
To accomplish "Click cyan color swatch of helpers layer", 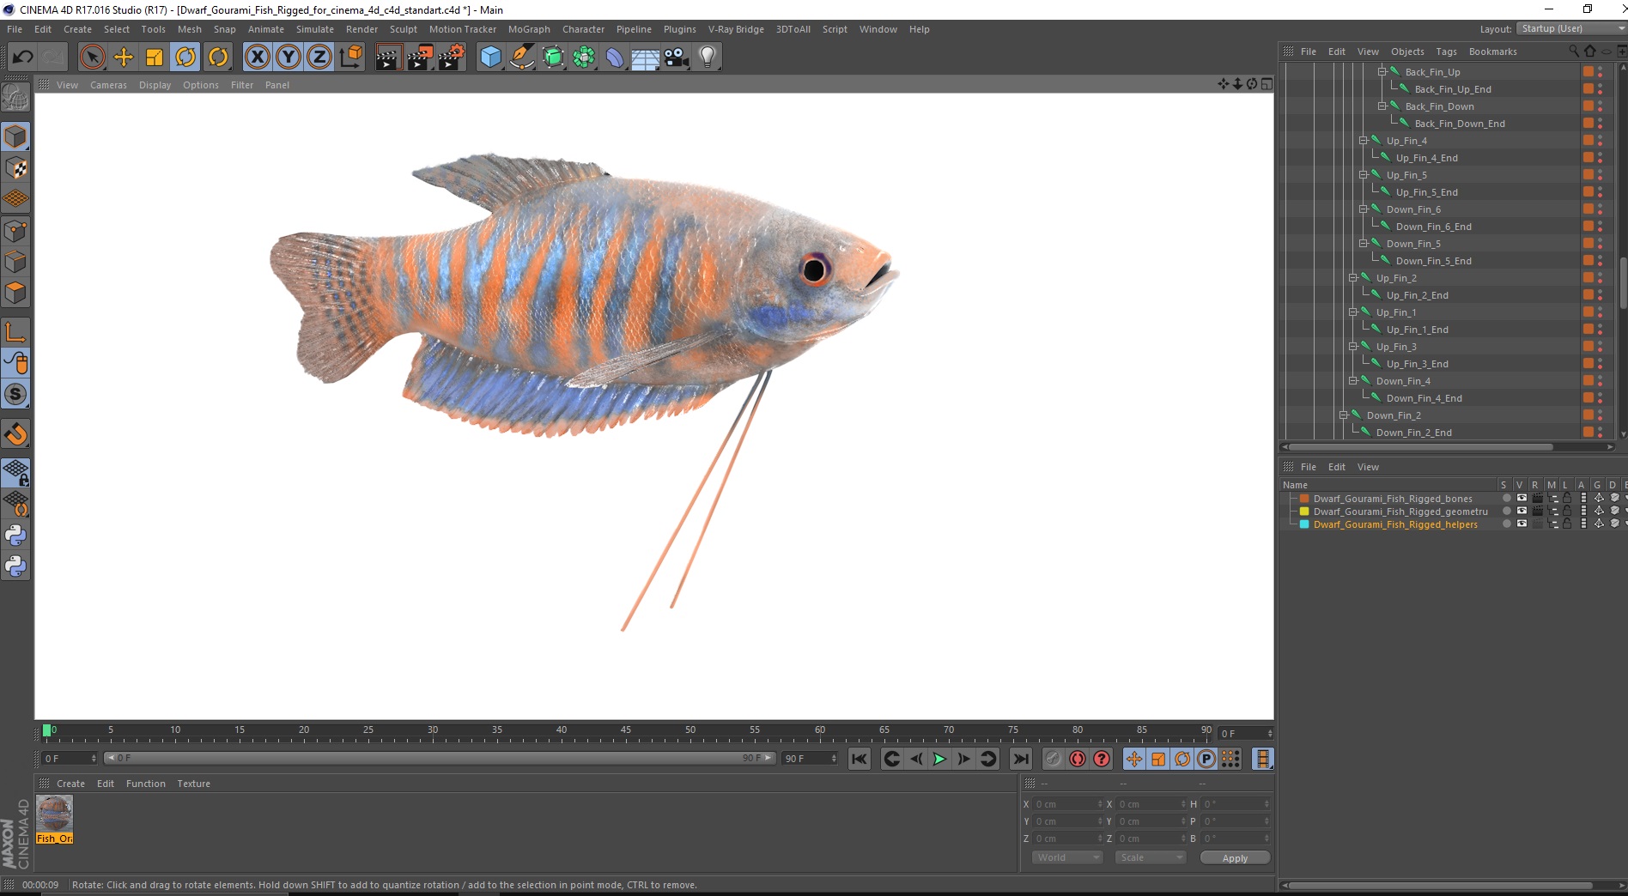I will (1304, 524).
